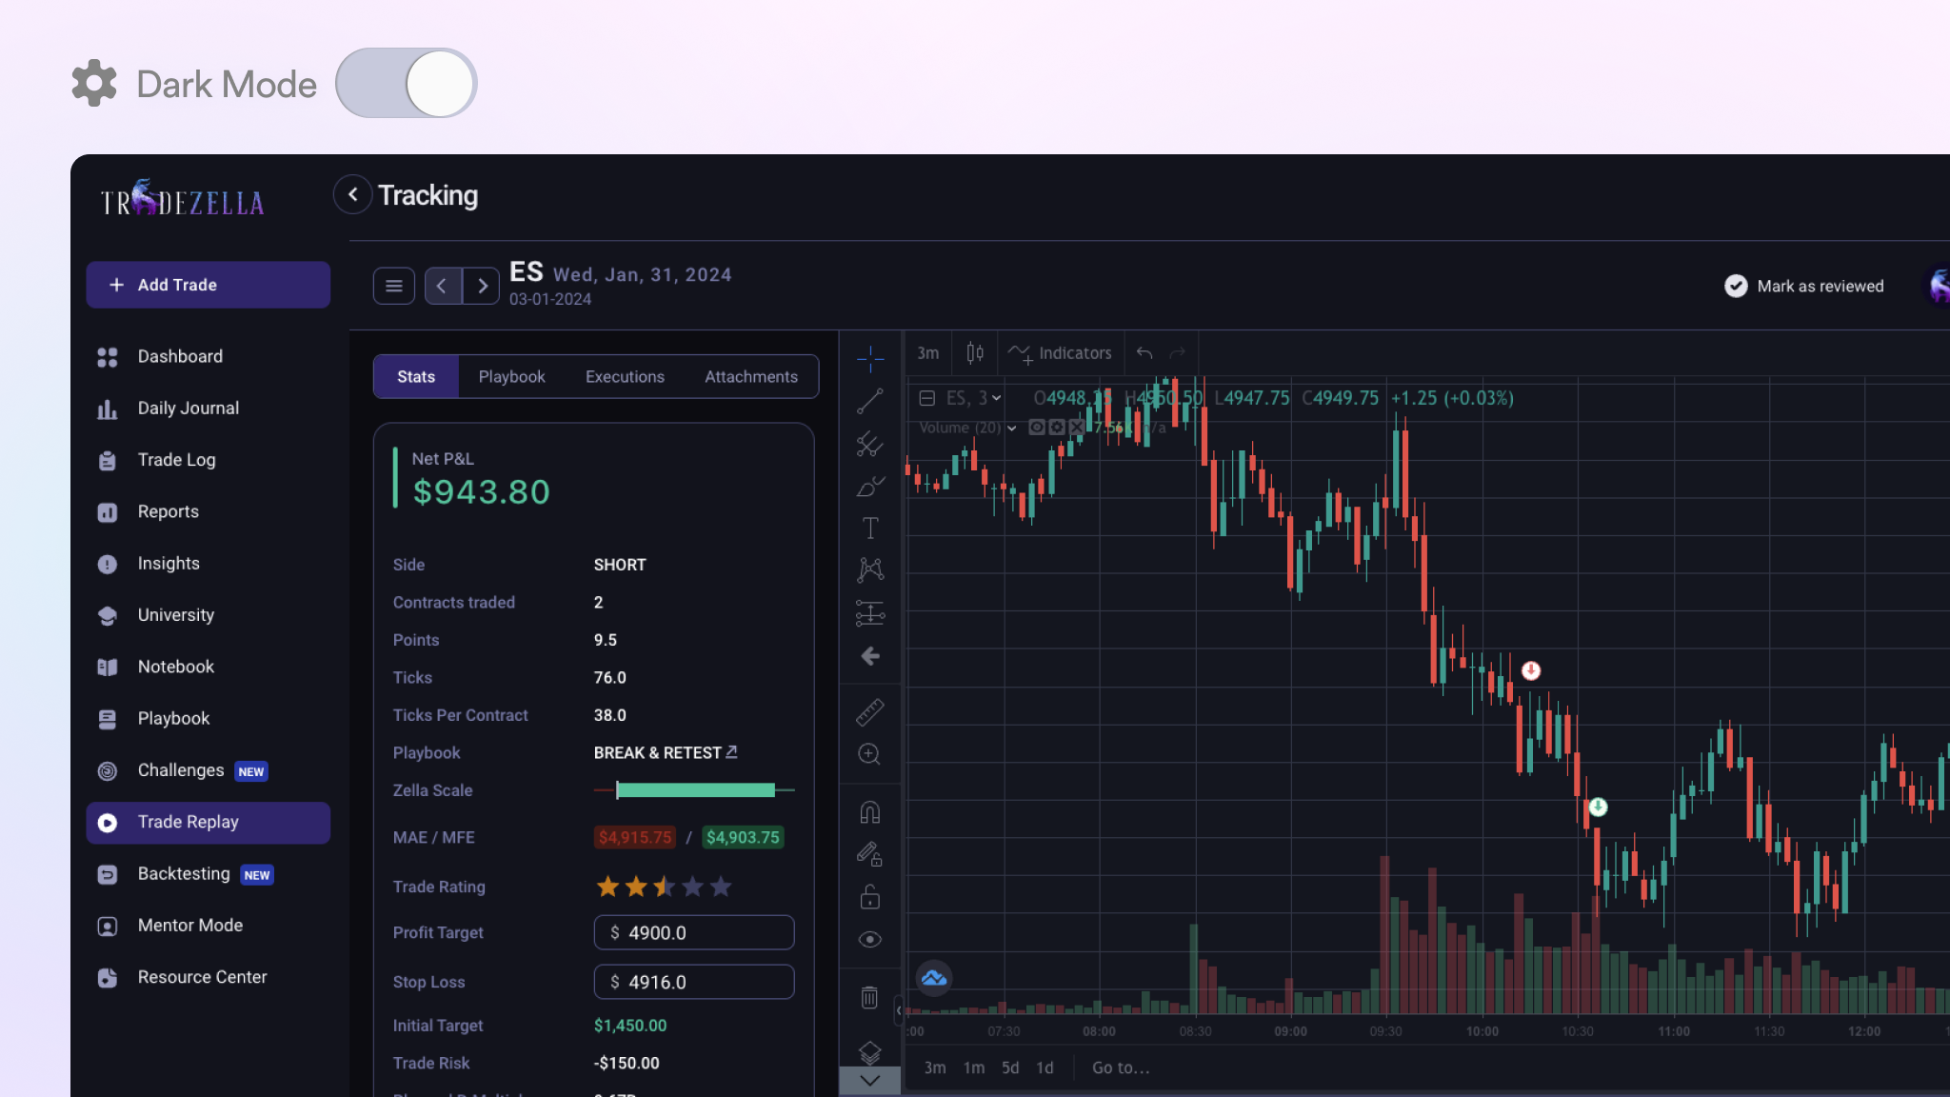Expand the chevron below the drawing toolbar
The width and height of the screenshot is (1950, 1097).
coord(869,1081)
